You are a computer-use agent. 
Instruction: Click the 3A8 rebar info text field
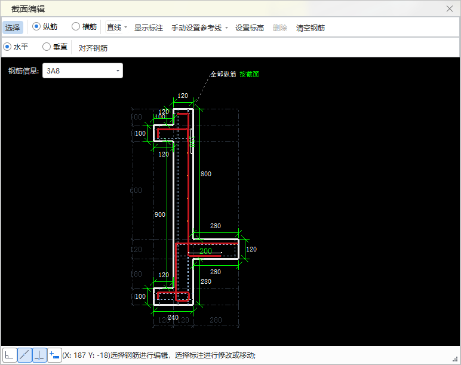[82, 70]
